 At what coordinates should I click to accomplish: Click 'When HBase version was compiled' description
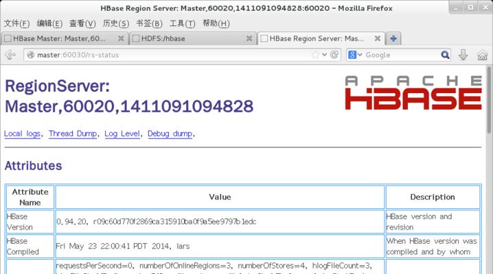(x=433, y=246)
